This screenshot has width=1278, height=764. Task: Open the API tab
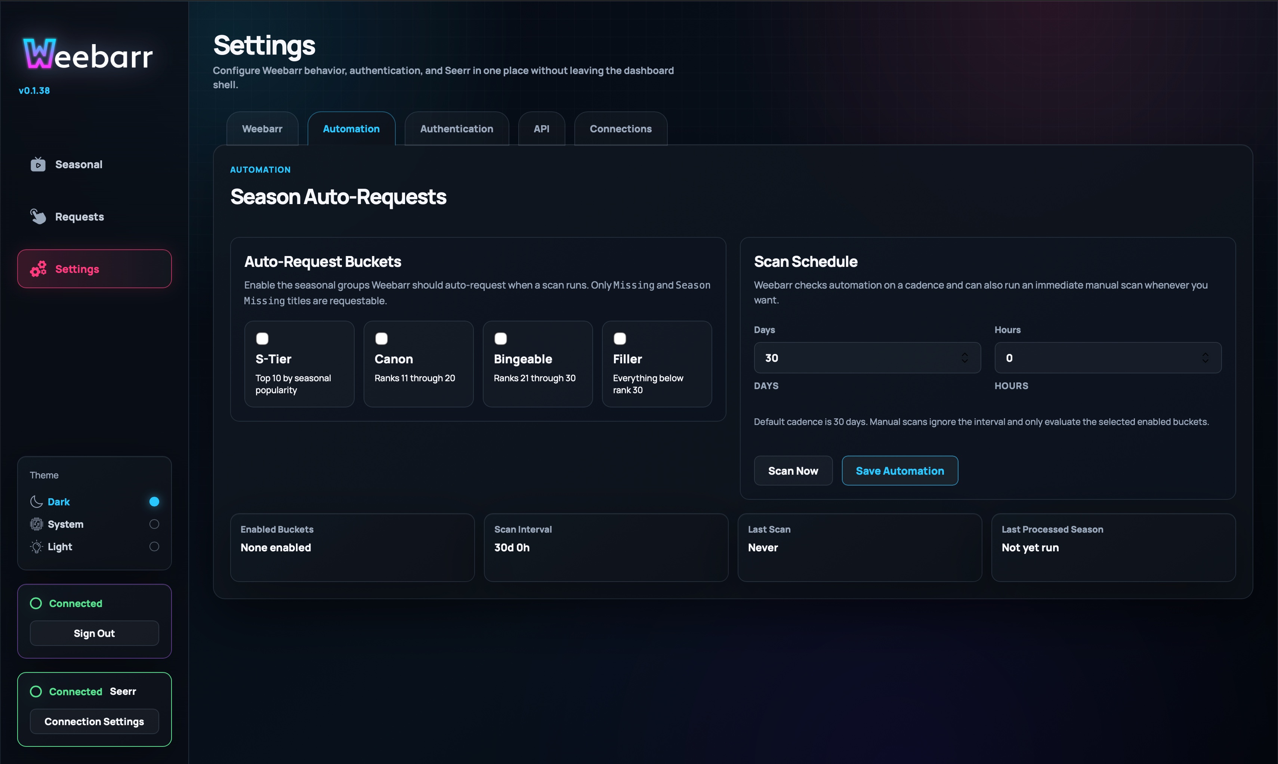[x=541, y=129]
